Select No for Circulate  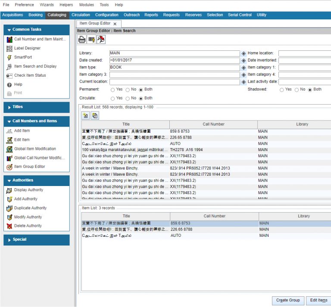click(128, 98)
